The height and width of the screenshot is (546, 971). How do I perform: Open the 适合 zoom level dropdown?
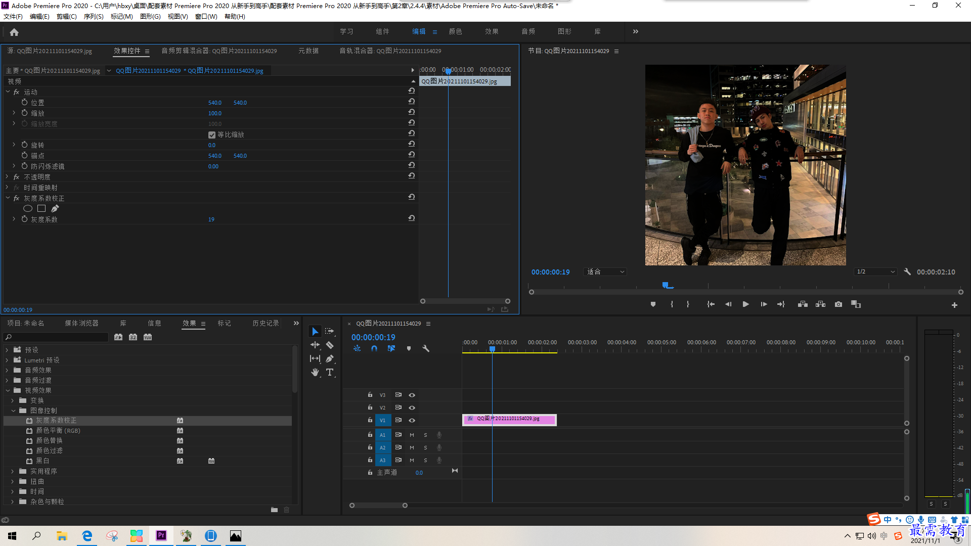pos(605,271)
